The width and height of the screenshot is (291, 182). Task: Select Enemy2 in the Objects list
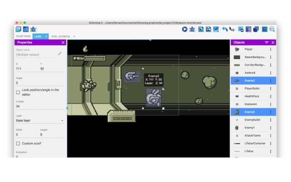click(253, 80)
